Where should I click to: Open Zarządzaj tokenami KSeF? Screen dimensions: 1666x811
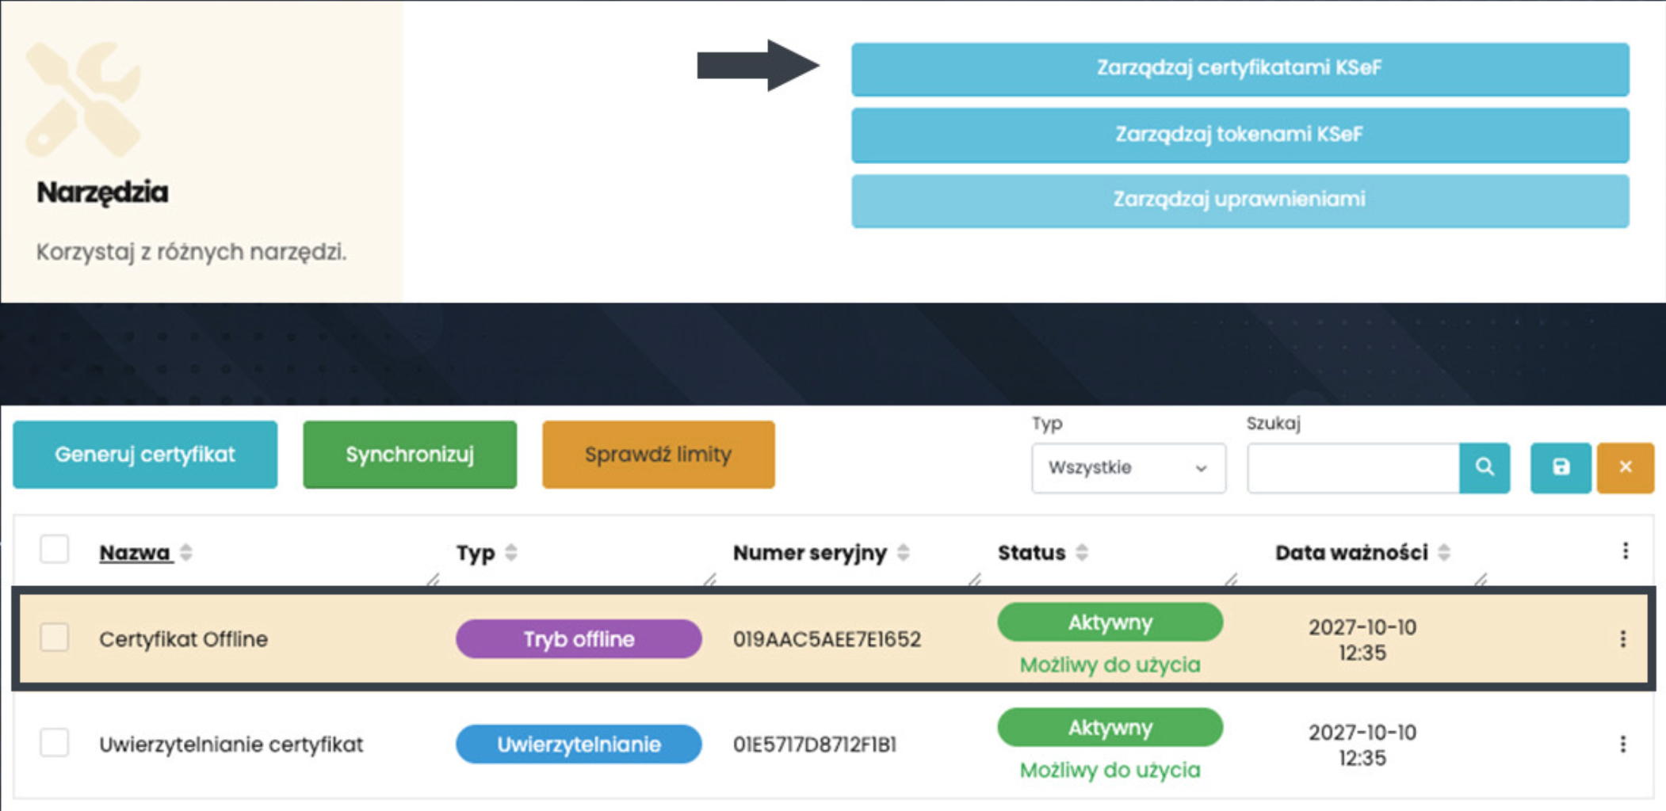1240,135
